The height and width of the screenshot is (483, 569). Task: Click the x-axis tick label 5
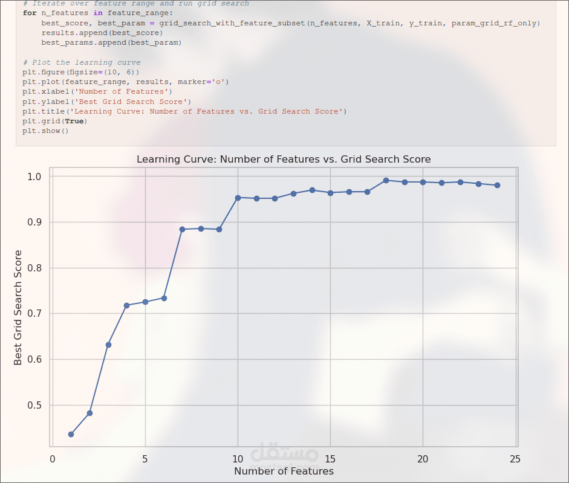145,459
